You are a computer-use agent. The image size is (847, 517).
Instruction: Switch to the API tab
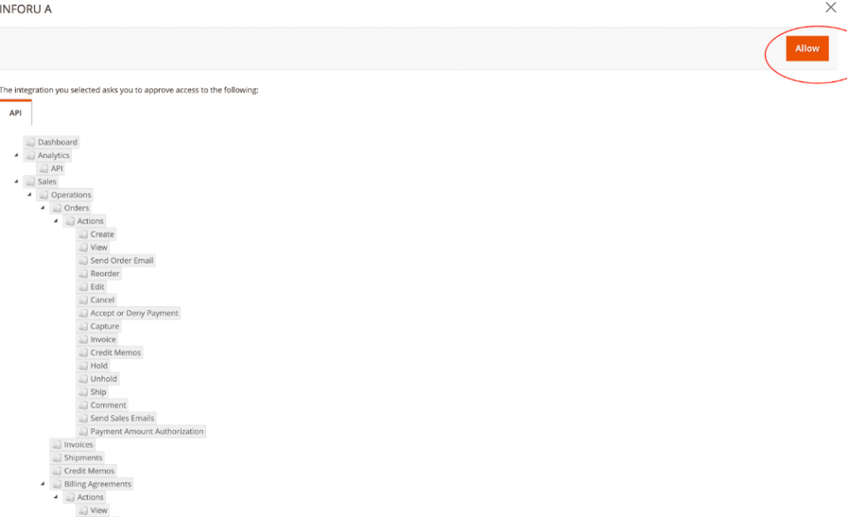coord(16,112)
